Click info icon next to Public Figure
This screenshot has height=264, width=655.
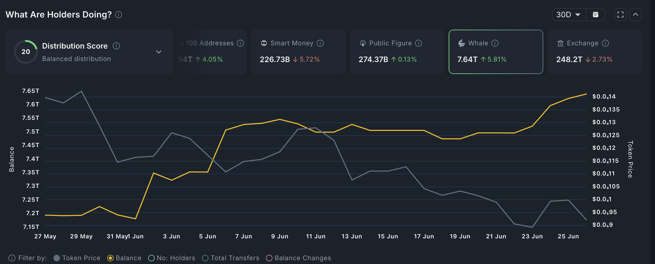418,43
